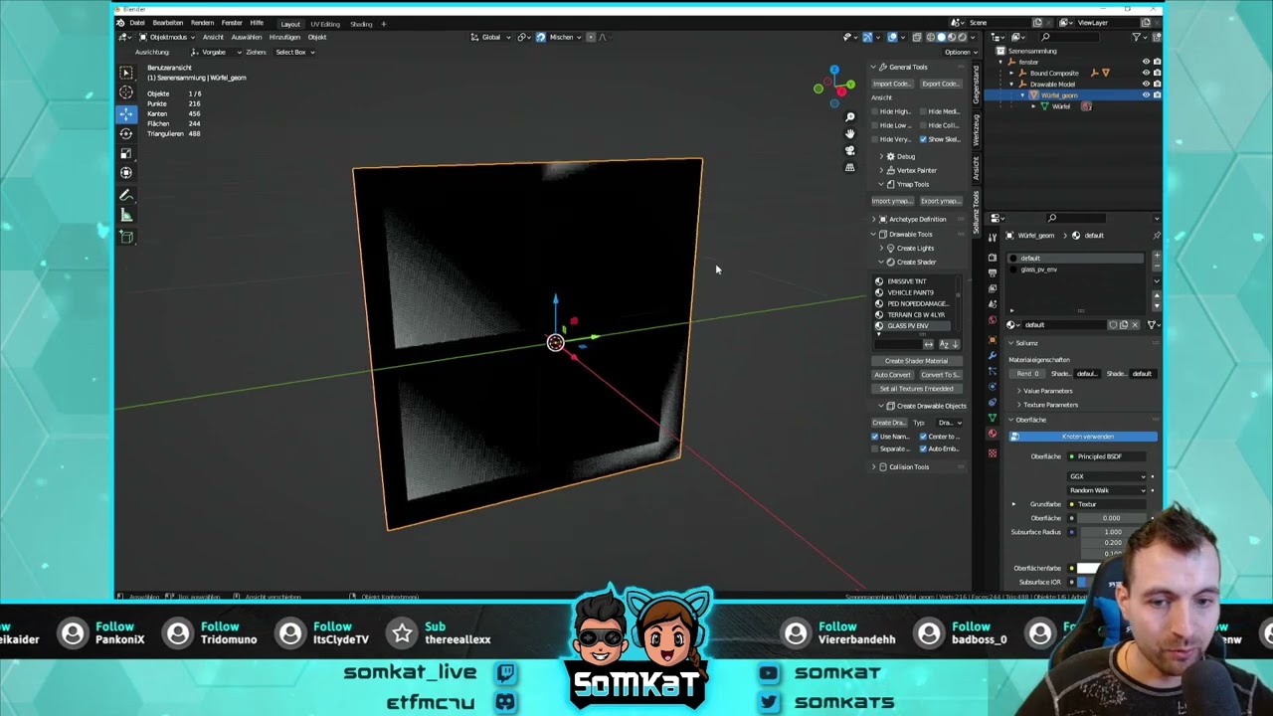Activate the Rotate tool

click(126, 133)
